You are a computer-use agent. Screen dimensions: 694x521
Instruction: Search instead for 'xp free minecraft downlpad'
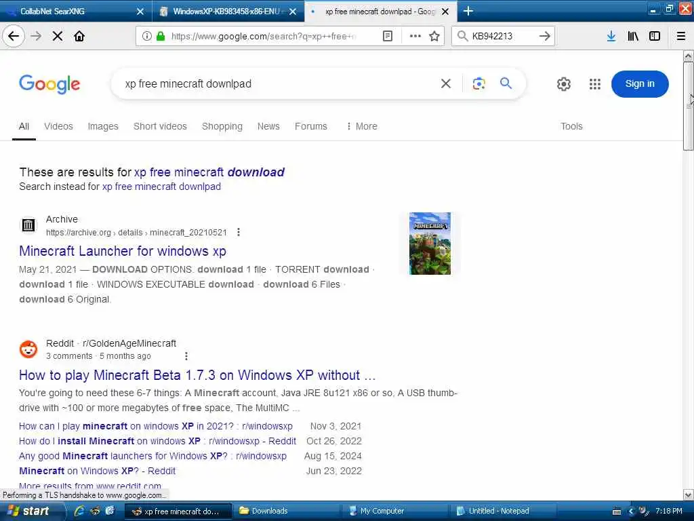coord(161,187)
